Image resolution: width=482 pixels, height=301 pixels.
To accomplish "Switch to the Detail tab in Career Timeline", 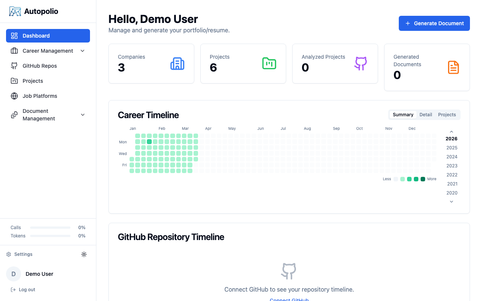I will click(x=426, y=114).
